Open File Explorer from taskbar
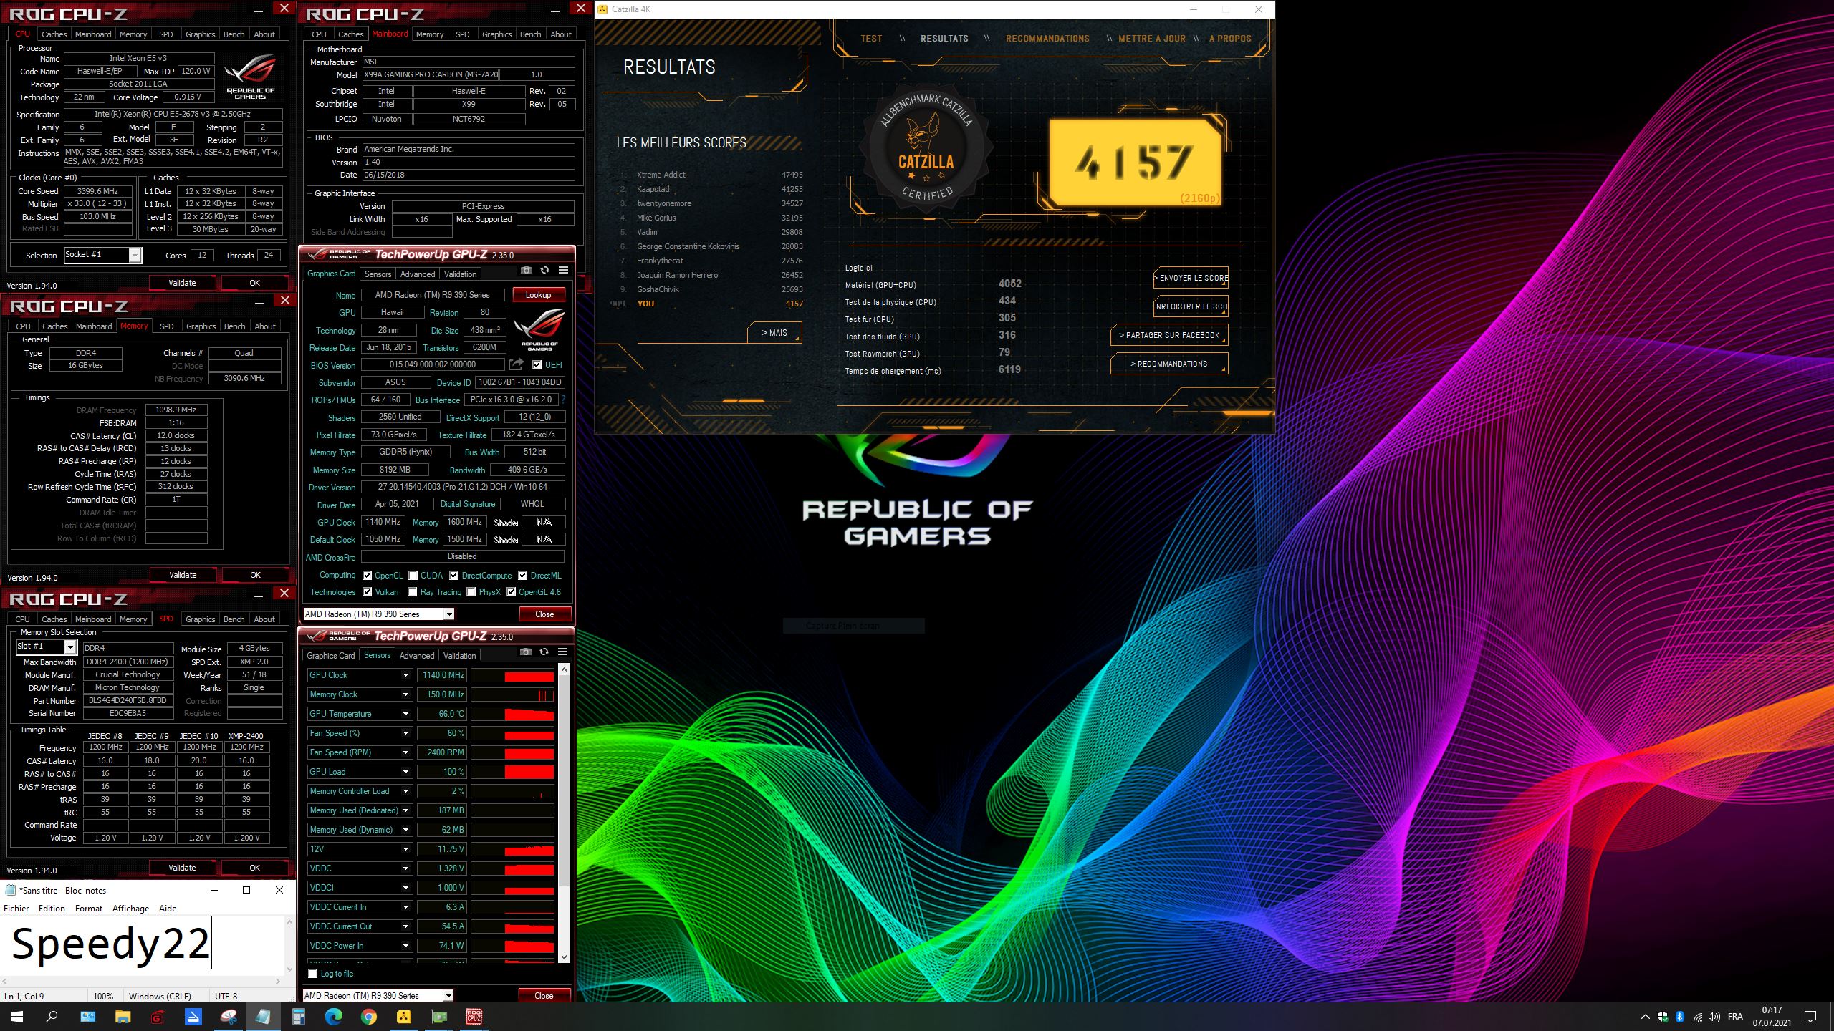The image size is (1834, 1031). click(123, 1017)
